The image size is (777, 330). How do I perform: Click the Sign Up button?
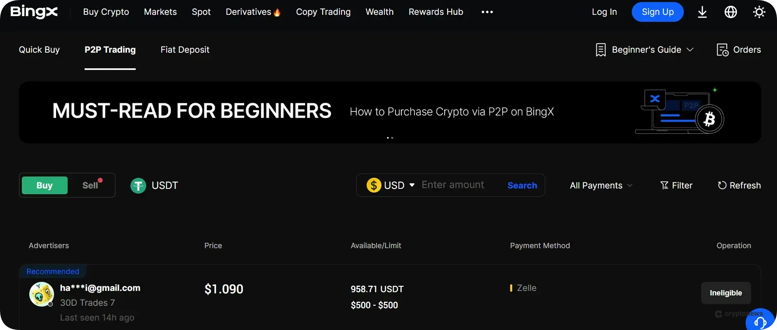pos(657,12)
